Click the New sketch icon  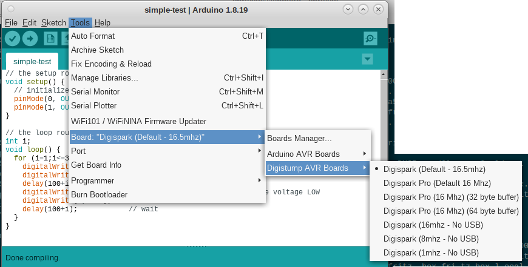point(50,39)
